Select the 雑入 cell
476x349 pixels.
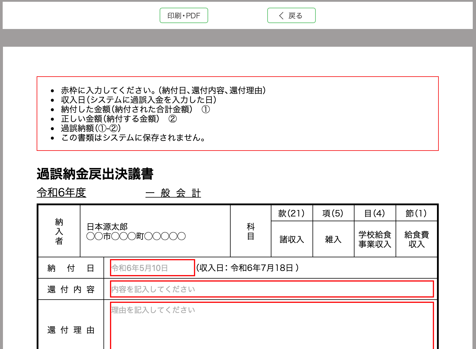pos(333,239)
